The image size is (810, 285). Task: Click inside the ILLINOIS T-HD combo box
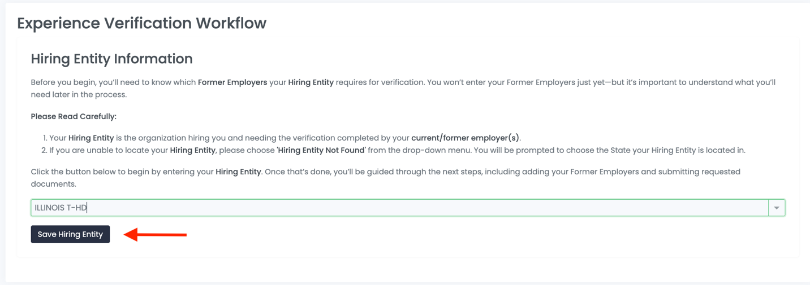click(x=396, y=208)
